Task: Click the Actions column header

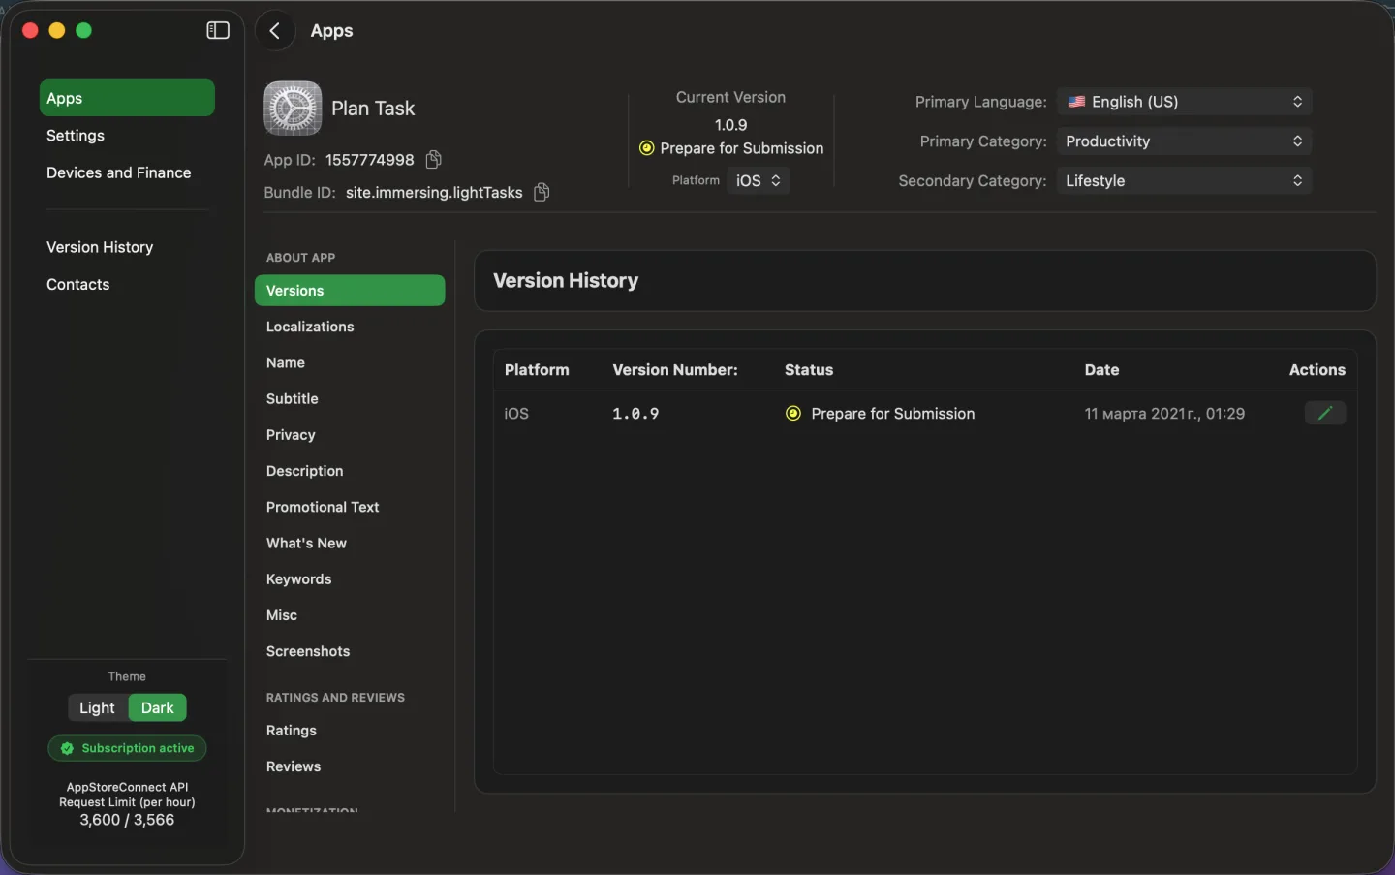Action: click(1317, 370)
